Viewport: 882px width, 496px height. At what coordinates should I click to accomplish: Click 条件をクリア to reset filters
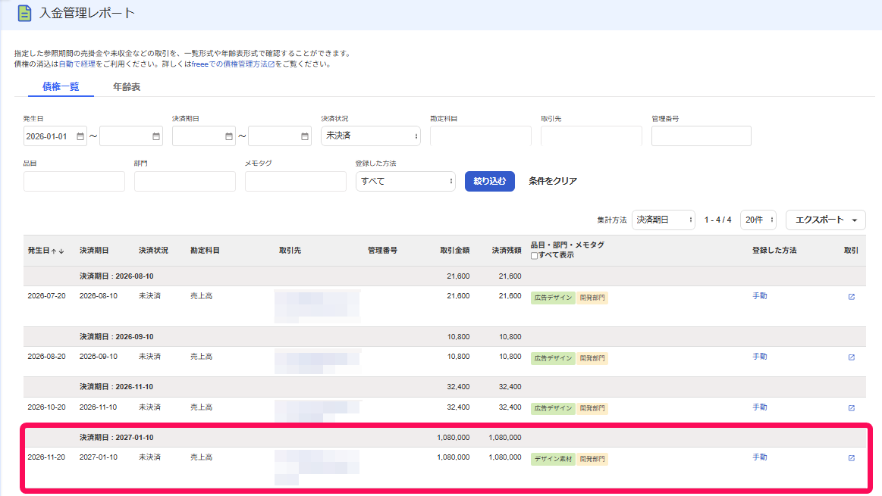pos(553,181)
